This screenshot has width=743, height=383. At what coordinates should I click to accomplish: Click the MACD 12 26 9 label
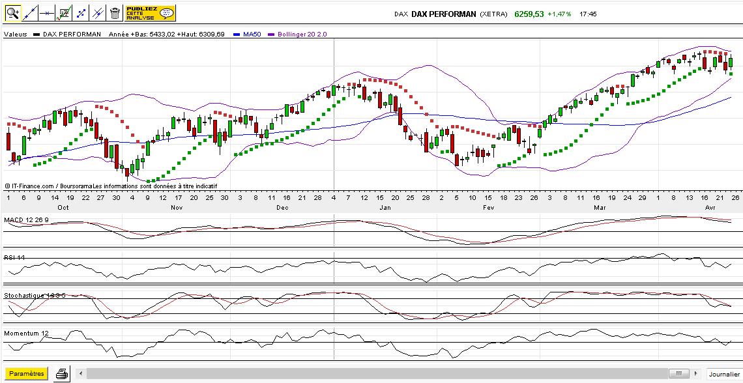point(25,220)
